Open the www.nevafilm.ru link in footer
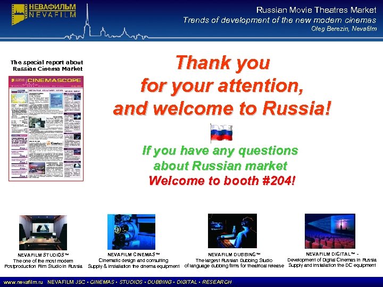The image size is (383, 287). pos(23,282)
